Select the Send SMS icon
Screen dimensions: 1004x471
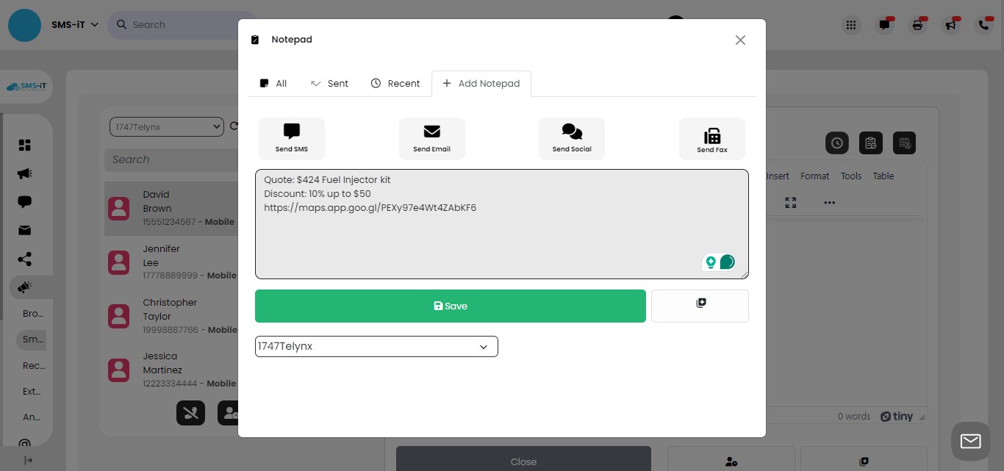click(x=291, y=138)
